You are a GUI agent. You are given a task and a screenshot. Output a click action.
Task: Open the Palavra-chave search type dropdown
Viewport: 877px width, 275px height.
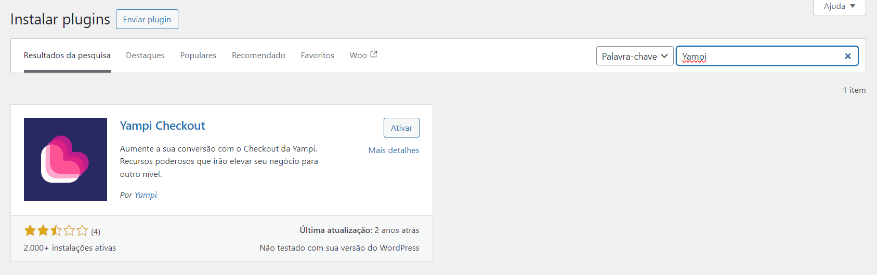click(635, 56)
